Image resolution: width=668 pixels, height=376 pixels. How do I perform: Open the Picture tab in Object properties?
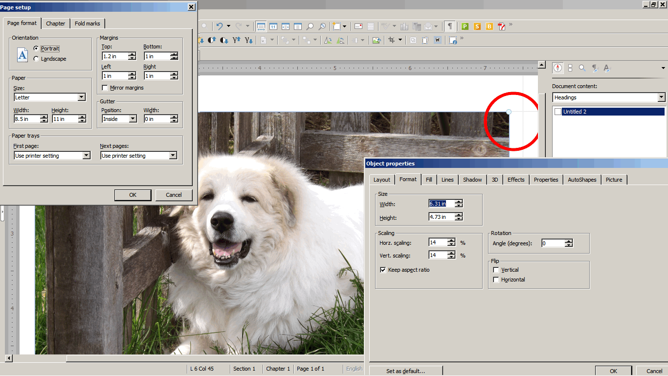click(x=614, y=180)
